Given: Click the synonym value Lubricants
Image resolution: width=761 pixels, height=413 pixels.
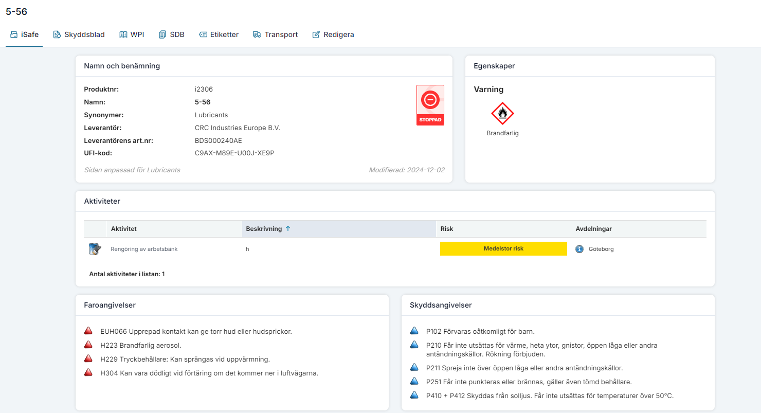Looking at the screenshot, I should pyautogui.click(x=211, y=115).
